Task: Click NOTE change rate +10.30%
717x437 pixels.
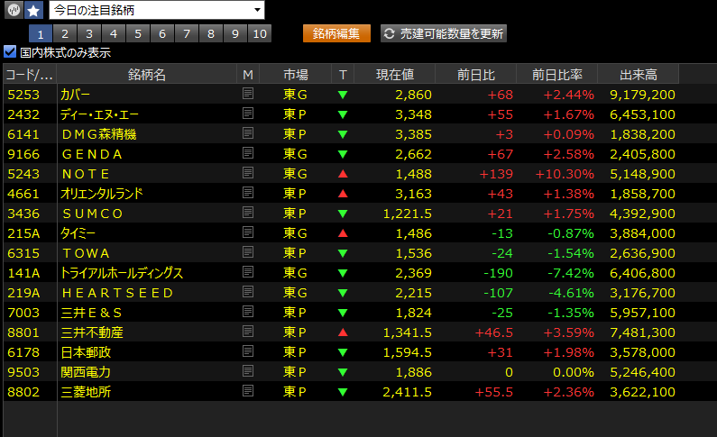Action: (x=565, y=174)
